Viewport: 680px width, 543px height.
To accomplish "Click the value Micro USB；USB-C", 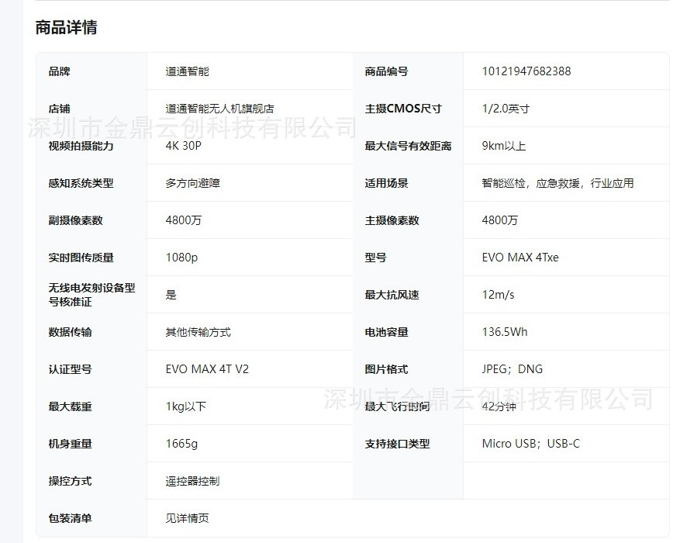I will tap(531, 444).
